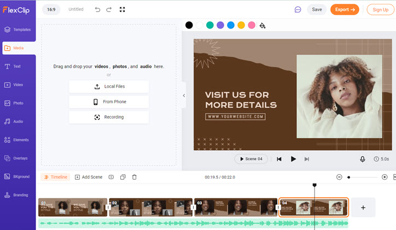Viewport: 396px width, 230px height.
Task: Open the Text tab in sidebar
Action: tap(18, 66)
